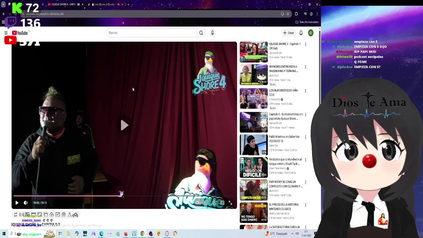Open the Todos los marcadores folder

[x=307, y=22]
